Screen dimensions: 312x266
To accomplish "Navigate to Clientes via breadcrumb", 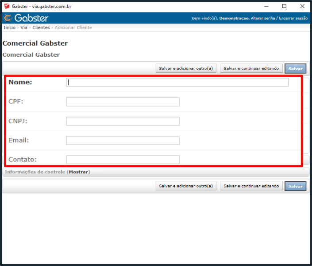I will pos(41,27).
